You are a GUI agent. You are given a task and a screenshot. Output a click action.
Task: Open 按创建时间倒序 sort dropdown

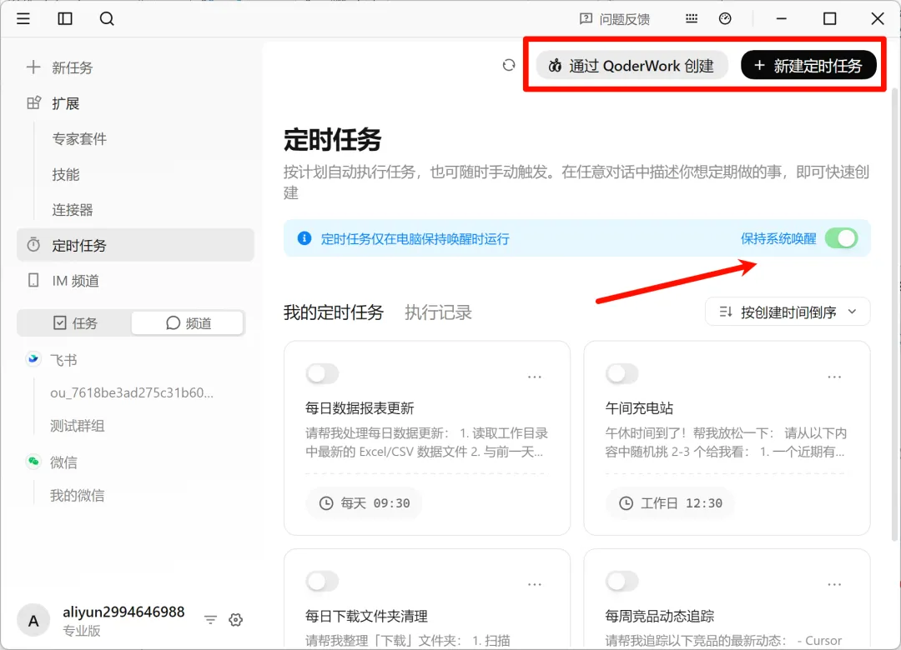788,312
